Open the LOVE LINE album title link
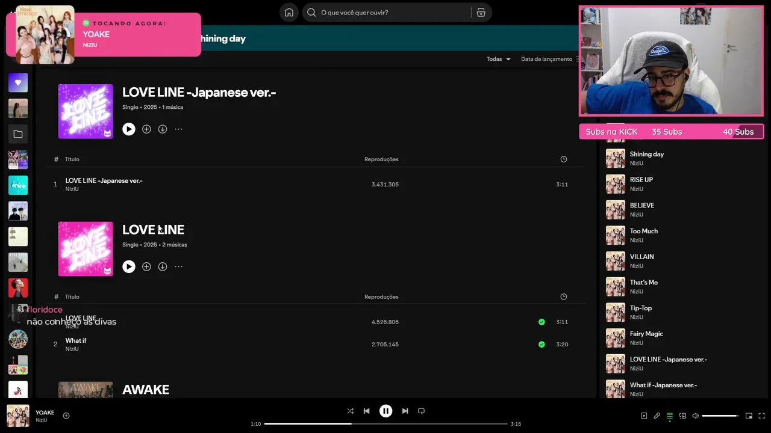This screenshot has width=771, height=433. pyautogui.click(x=153, y=230)
